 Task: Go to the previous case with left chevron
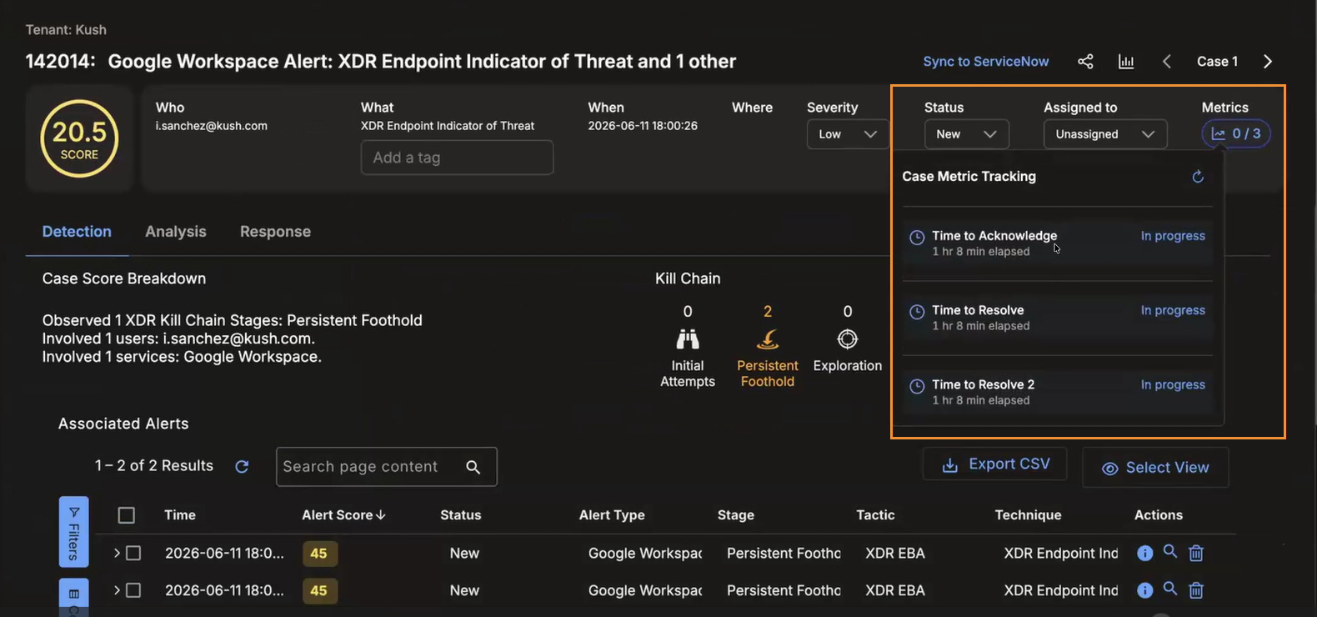pos(1167,62)
